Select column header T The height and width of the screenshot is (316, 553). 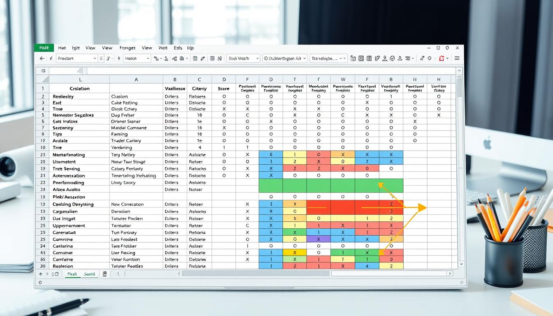(295, 79)
